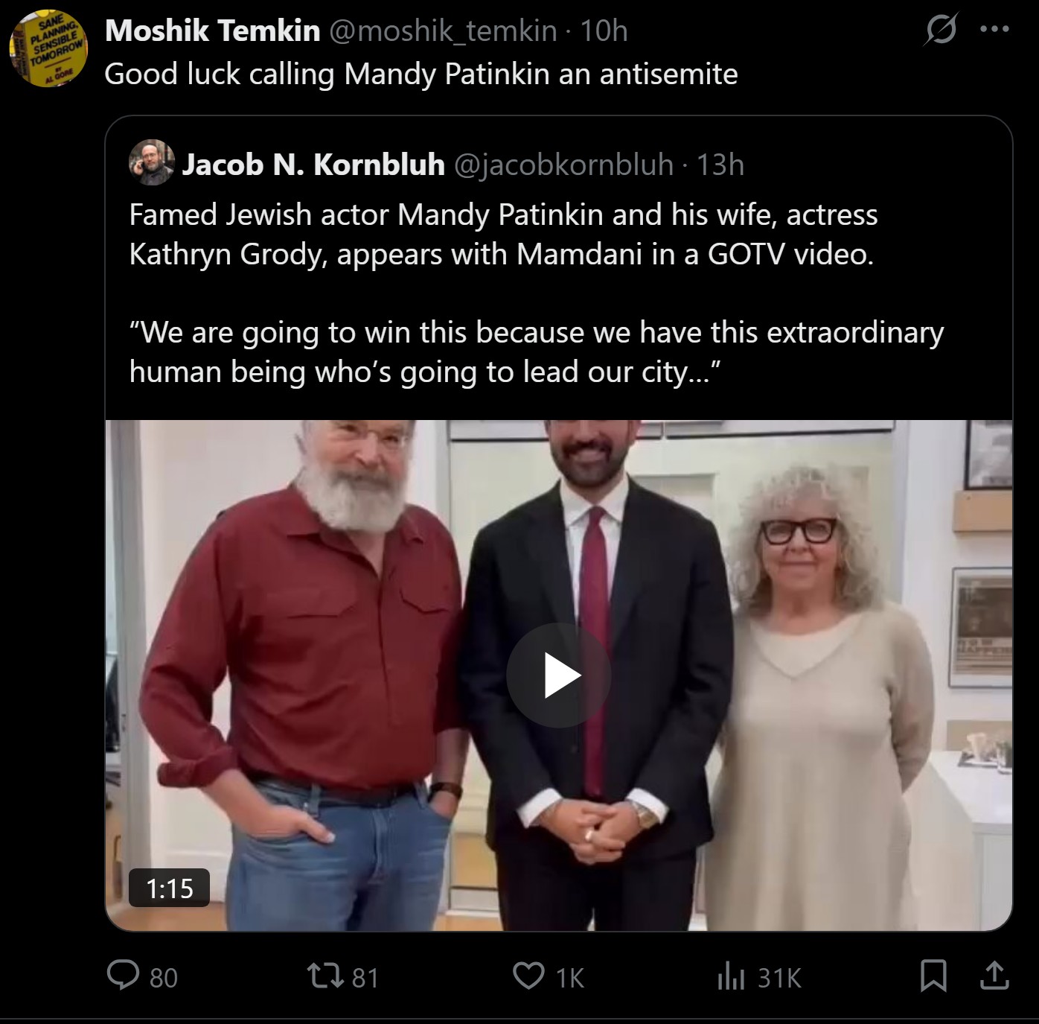
Task: Click Jacob N. Kornbluh's small avatar
Action: point(151,163)
